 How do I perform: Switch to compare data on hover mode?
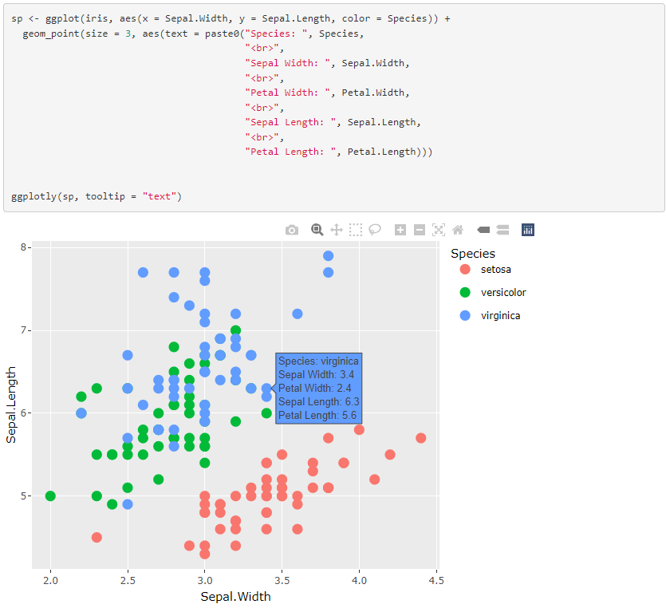[x=502, y=229]
